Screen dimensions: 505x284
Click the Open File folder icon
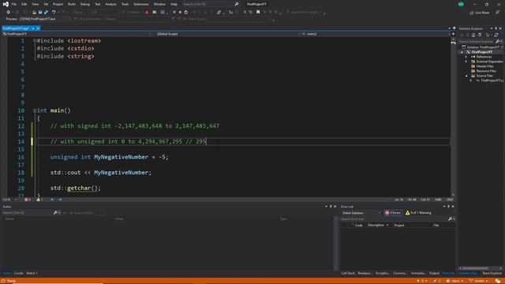(x=34, y=13)
